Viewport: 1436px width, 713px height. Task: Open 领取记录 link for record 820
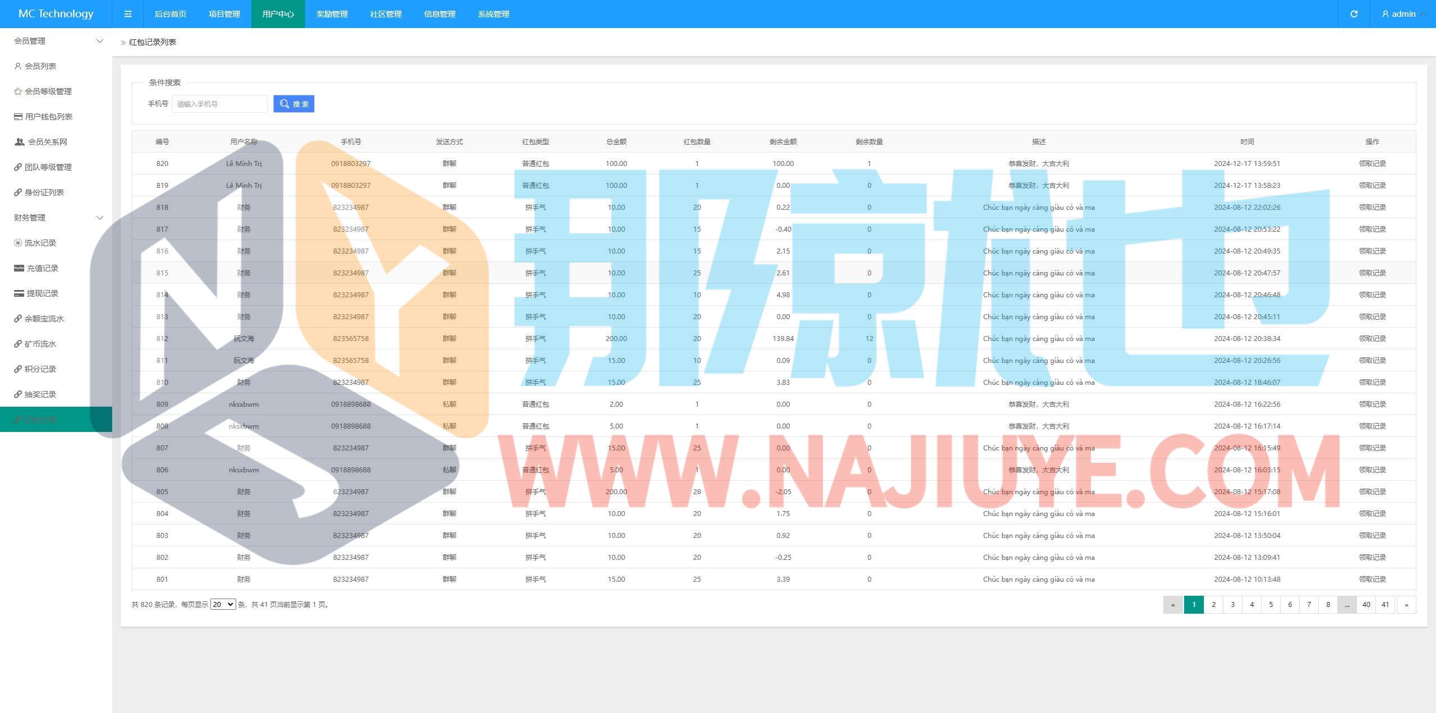coord(1372,164)
